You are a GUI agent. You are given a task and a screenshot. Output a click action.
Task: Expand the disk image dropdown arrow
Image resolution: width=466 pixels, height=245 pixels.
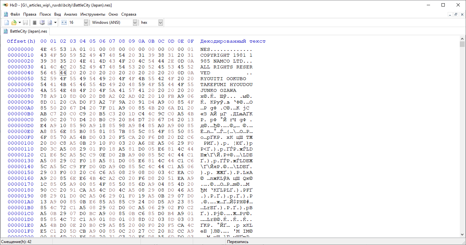point(56,22)
